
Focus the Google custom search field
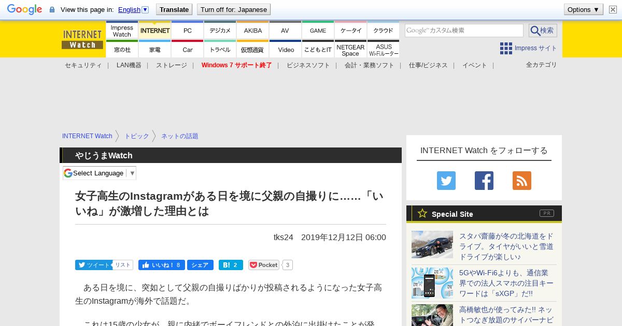click(464, 31)
